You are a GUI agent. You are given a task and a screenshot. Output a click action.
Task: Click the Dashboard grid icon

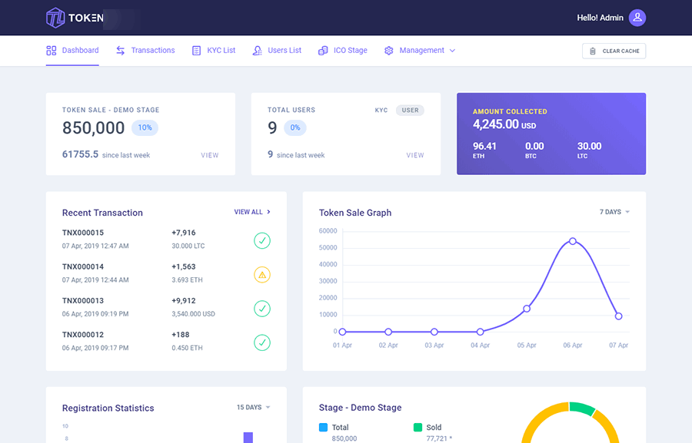[x=52, y=51]
